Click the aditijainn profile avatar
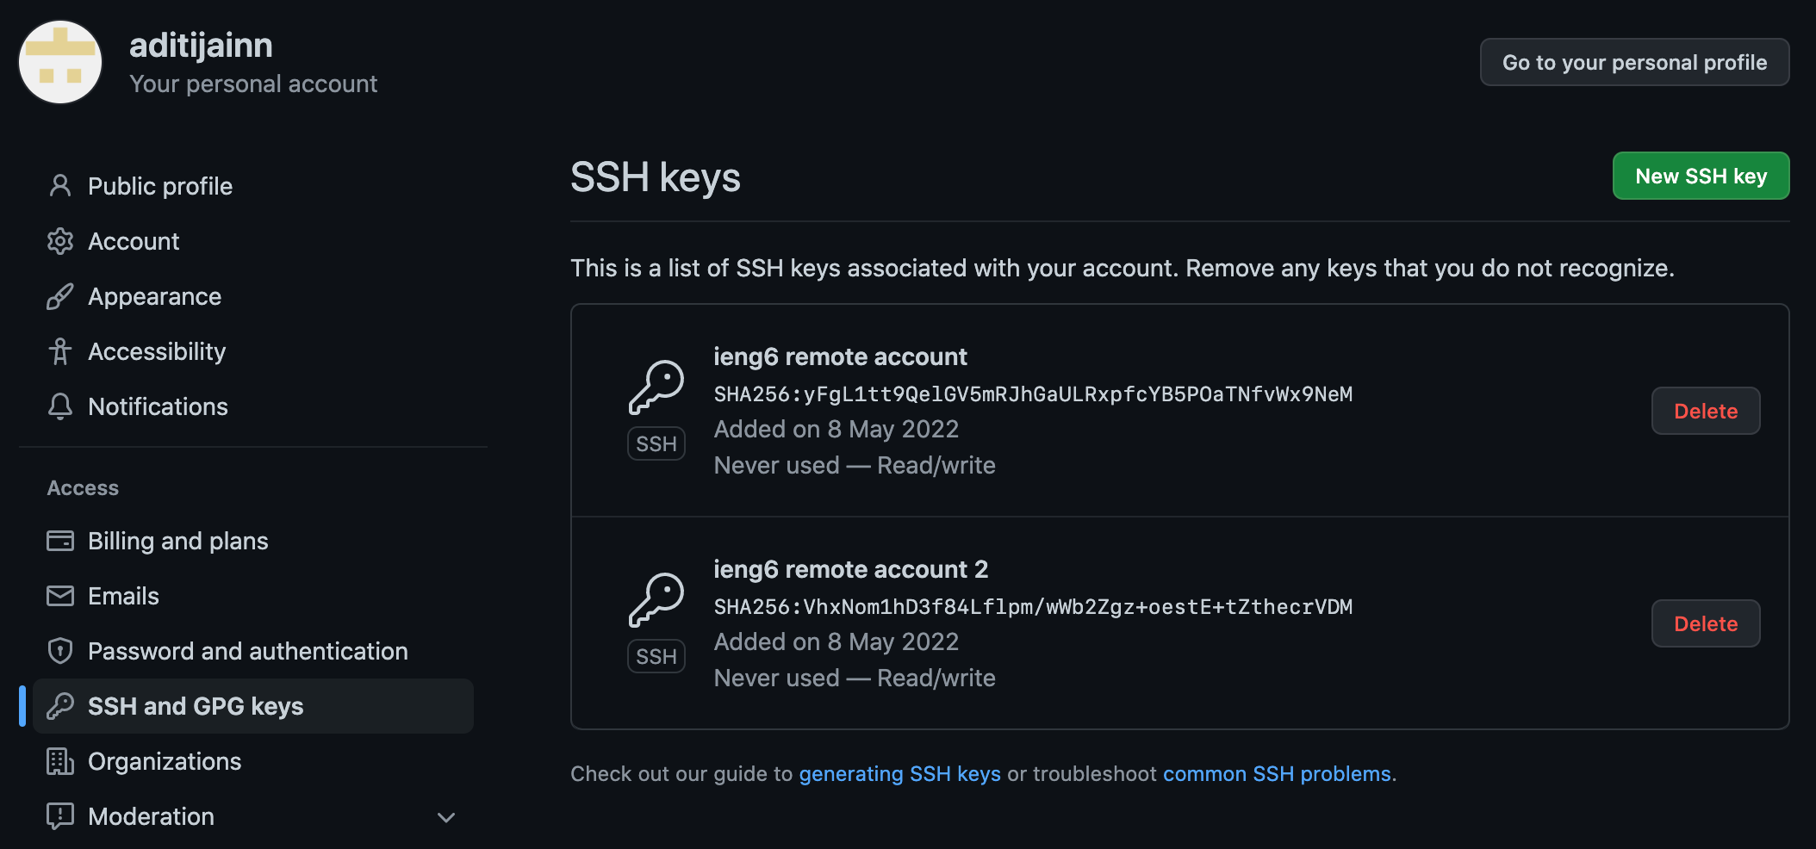 (60, 62)
